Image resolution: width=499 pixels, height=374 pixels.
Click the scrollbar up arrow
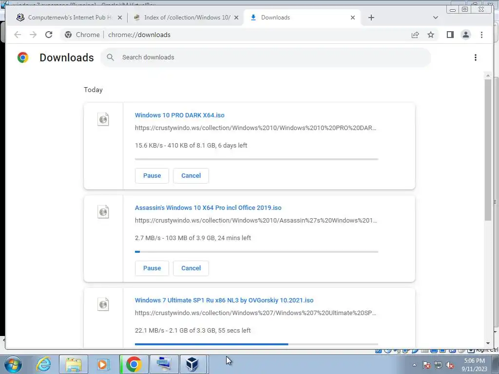point(488,75)
